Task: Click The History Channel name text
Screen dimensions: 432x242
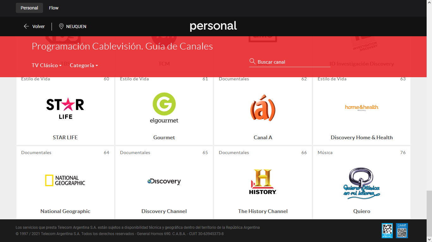Action: [263, 211]
